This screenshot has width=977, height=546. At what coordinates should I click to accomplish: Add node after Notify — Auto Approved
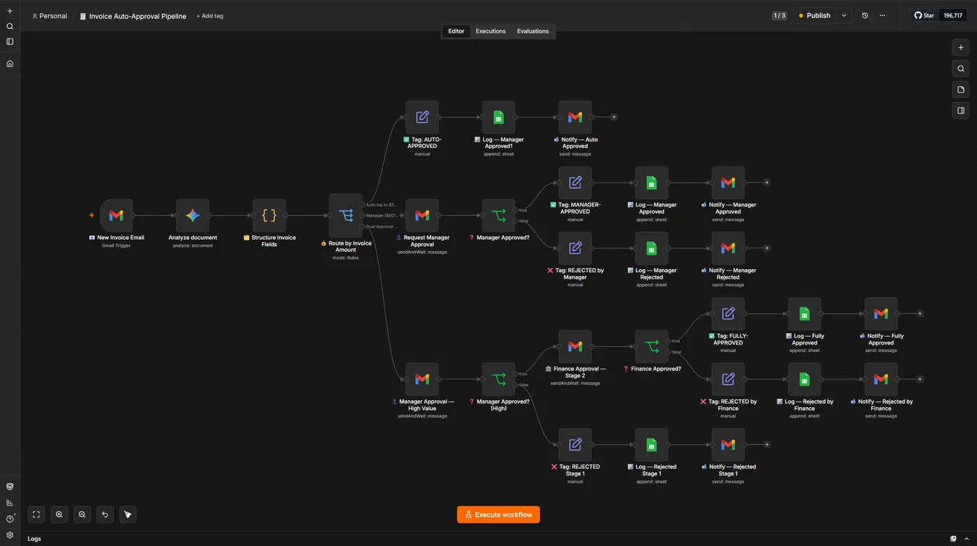click(614, 117)
